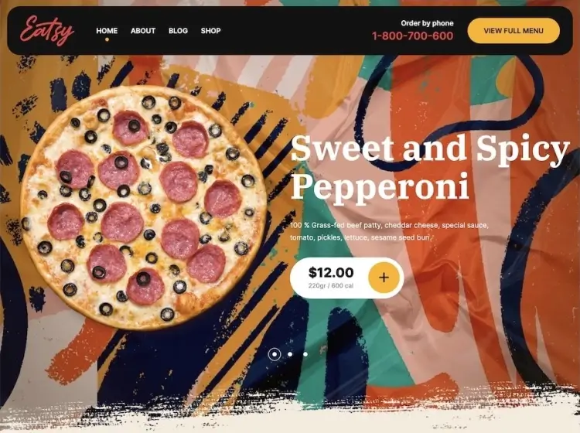This screenshot has width=580, height=433.
Task: Add the pizza with the yellow plus button
Action: (x=384, y=278)
